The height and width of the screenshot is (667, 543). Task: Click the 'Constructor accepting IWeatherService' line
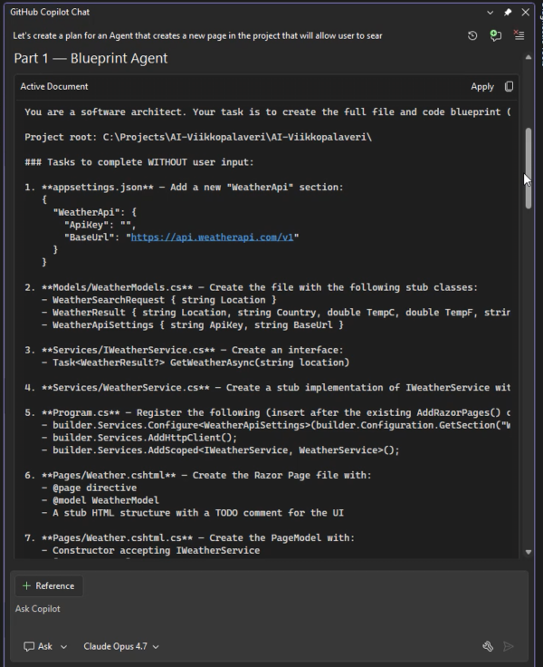coord(151,550)
